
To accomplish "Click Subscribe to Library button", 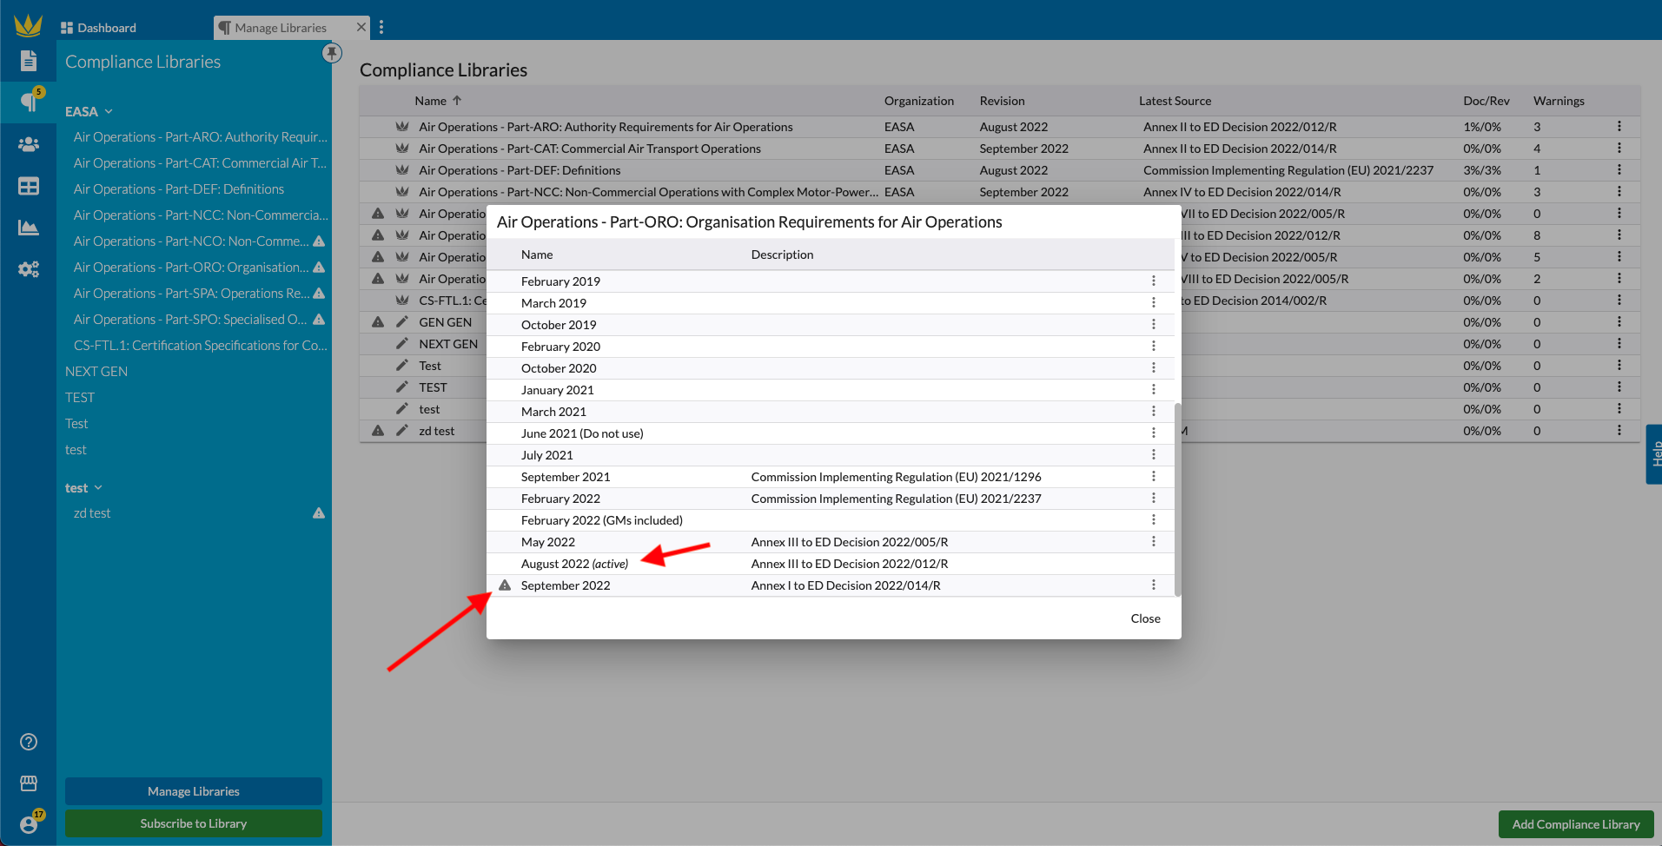I will (x=194, y=823).
